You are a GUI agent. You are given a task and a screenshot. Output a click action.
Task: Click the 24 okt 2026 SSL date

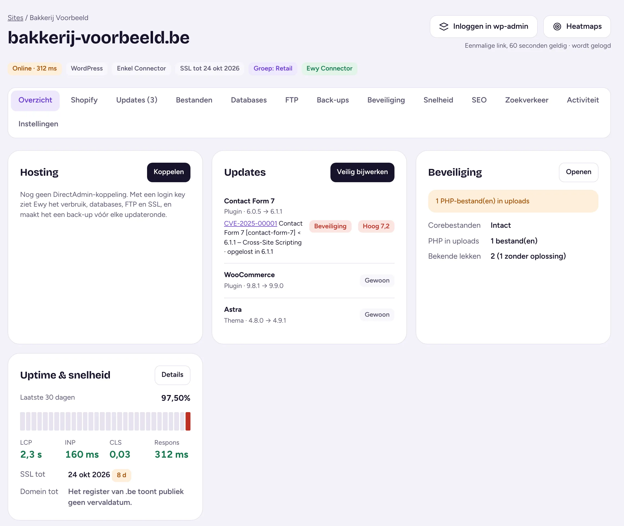tap(89, 475)
